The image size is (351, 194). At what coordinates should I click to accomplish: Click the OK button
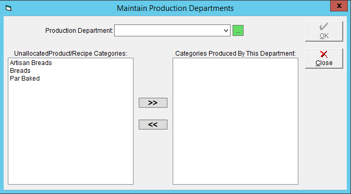pos(324,32)
